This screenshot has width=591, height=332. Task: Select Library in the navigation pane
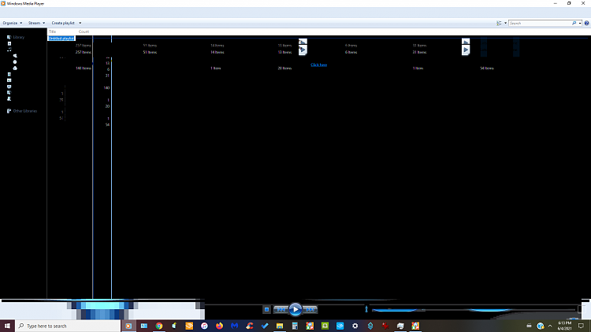tap(18, 37)
